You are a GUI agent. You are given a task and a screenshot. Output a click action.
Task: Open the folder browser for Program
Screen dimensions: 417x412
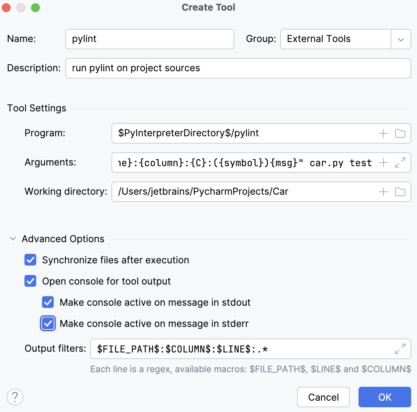400,133
